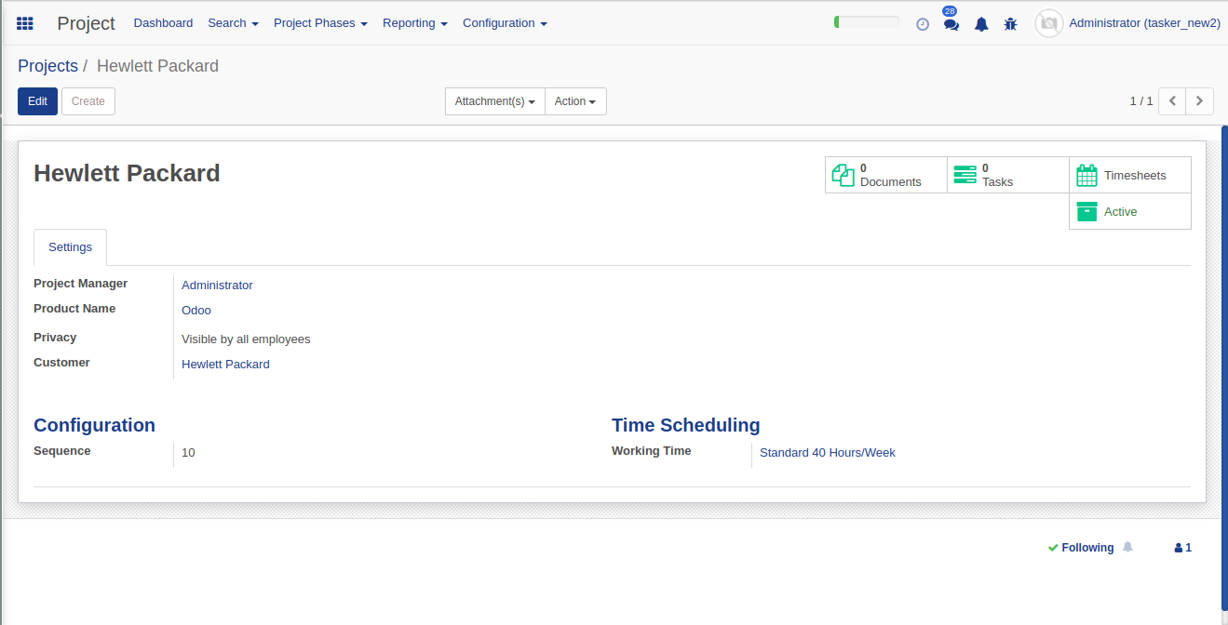
Task: Click the Create button
Action: 88,101
